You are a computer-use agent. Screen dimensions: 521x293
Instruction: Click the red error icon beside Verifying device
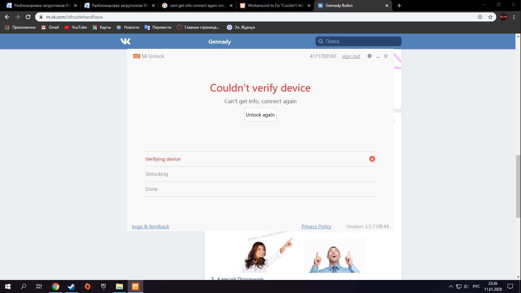372,159
